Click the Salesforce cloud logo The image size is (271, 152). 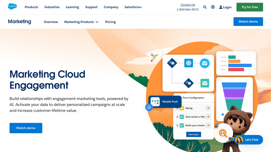12,6
